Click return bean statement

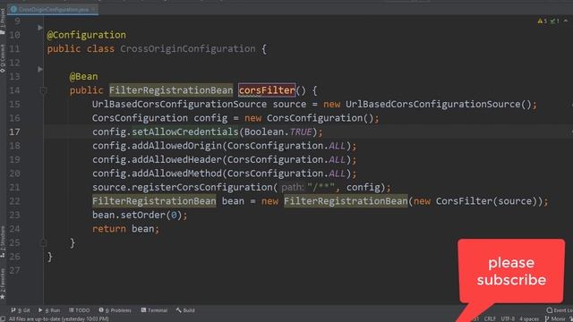(x=125, y=229)
